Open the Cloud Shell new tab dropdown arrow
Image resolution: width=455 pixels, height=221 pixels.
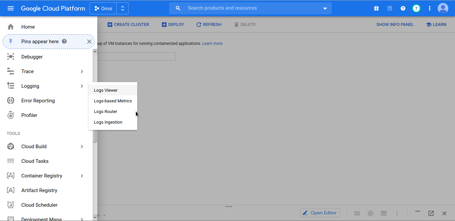tap(105, 215)
